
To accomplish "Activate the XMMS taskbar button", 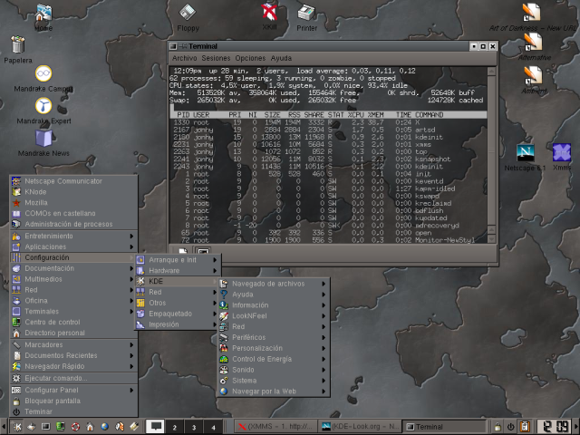I will click(x=276, y=427).
